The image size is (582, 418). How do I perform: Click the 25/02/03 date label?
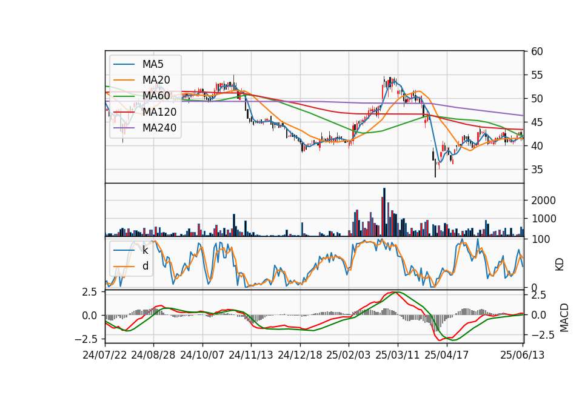point(349,355)
